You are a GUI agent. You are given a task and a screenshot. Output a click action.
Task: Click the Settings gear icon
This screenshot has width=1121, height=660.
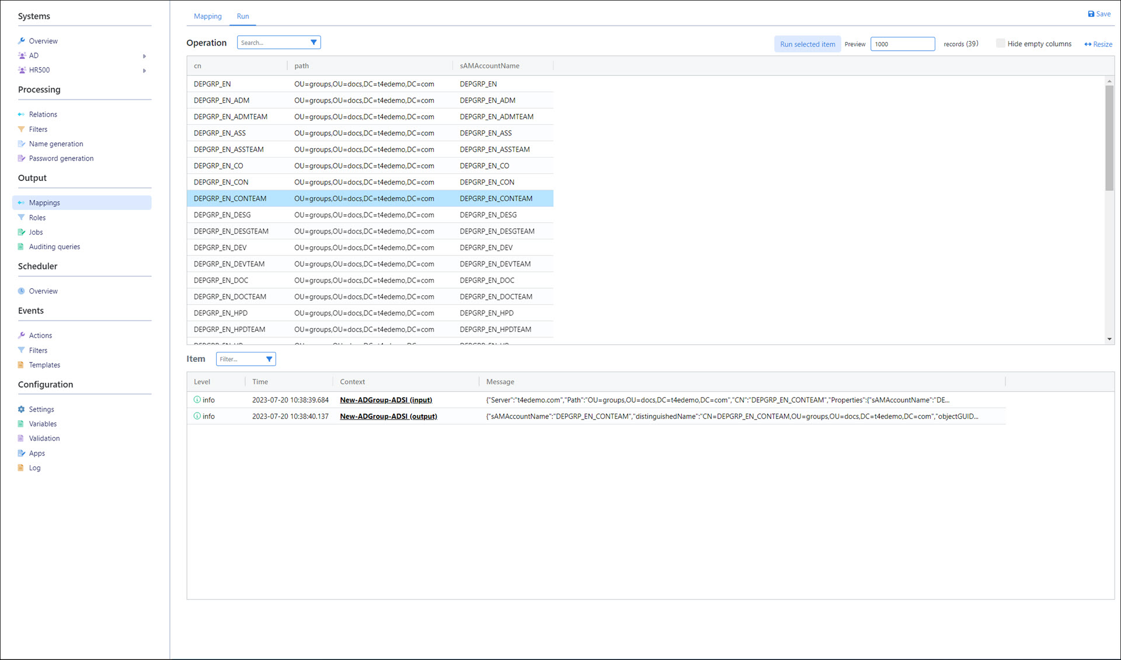coord(22,409)
